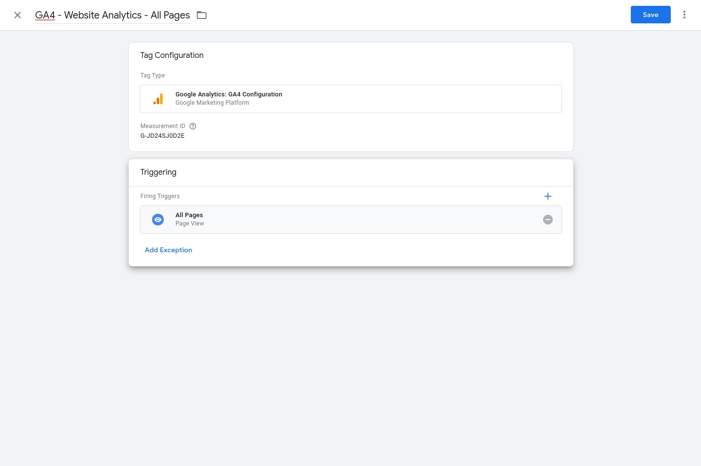Click the Tag Type label

(x=153, y=75)
